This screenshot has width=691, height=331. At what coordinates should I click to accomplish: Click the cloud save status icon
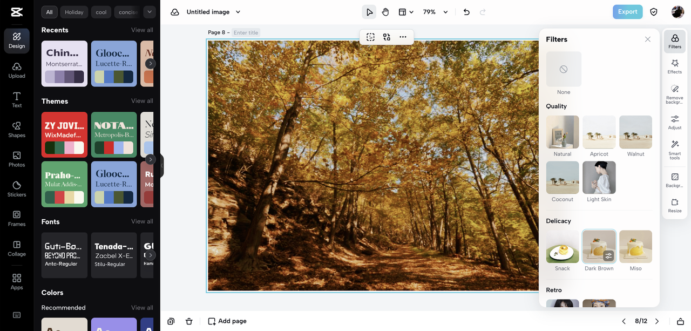(x=175, y=12)
